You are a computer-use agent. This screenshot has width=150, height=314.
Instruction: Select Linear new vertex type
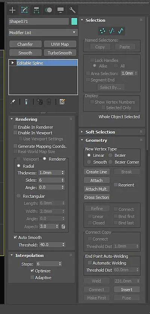(x=89, y=155)
